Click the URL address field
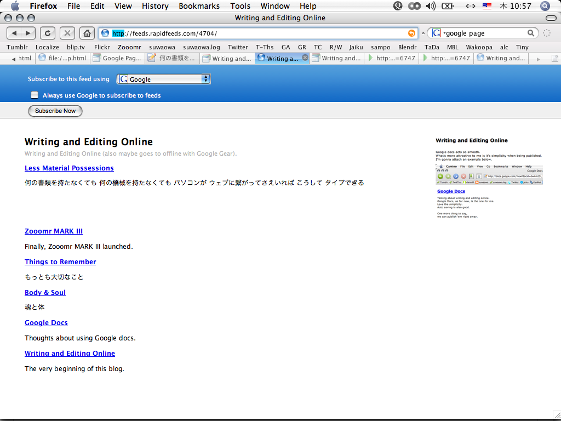 click(259, 33)
